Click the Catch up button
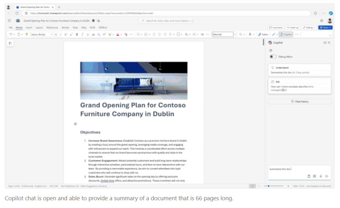This screenshot has height=208, width=340. point(293,28)
